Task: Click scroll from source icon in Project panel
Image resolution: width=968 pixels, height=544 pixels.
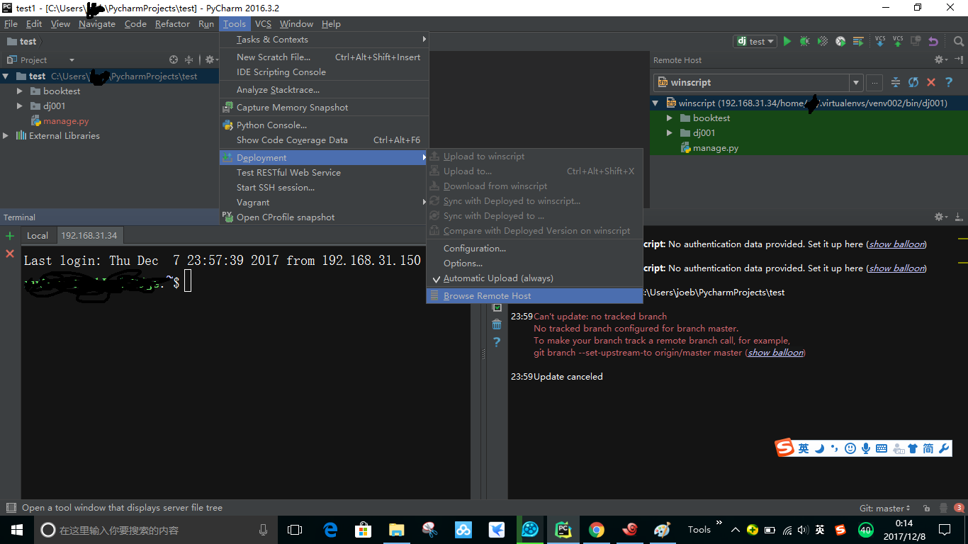Action: coord(174,60)
